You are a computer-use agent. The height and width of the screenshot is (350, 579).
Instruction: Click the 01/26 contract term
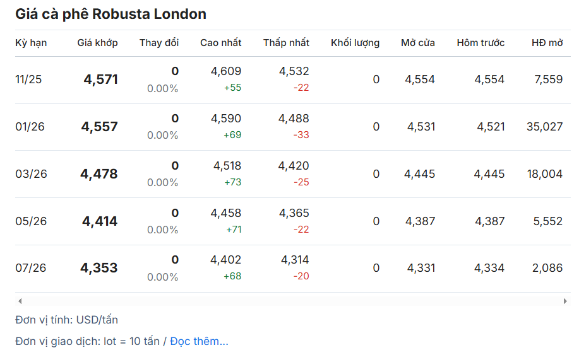tap(30, 127)
